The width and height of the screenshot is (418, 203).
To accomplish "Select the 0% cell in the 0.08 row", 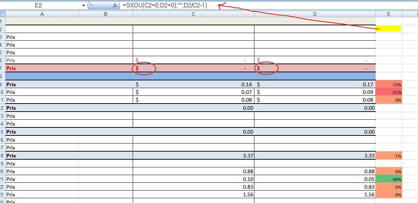I will tap(389, 100).
